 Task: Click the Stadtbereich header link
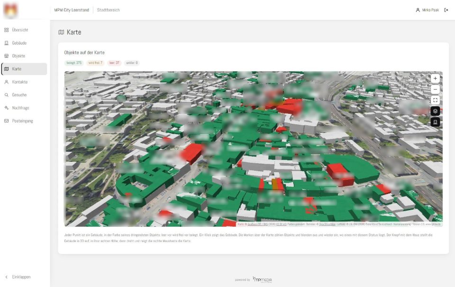tap(108, 10)
